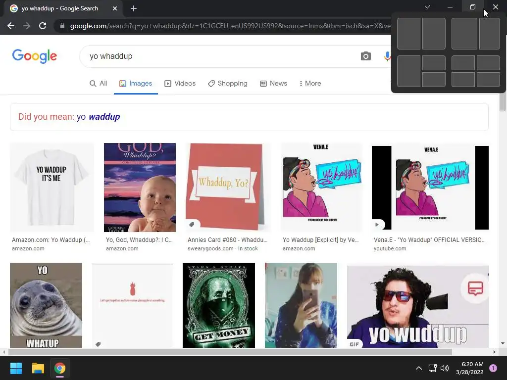Open the 'yo wuddup' GIF image
The image size is (507, 380).
(x=418, y=306)
